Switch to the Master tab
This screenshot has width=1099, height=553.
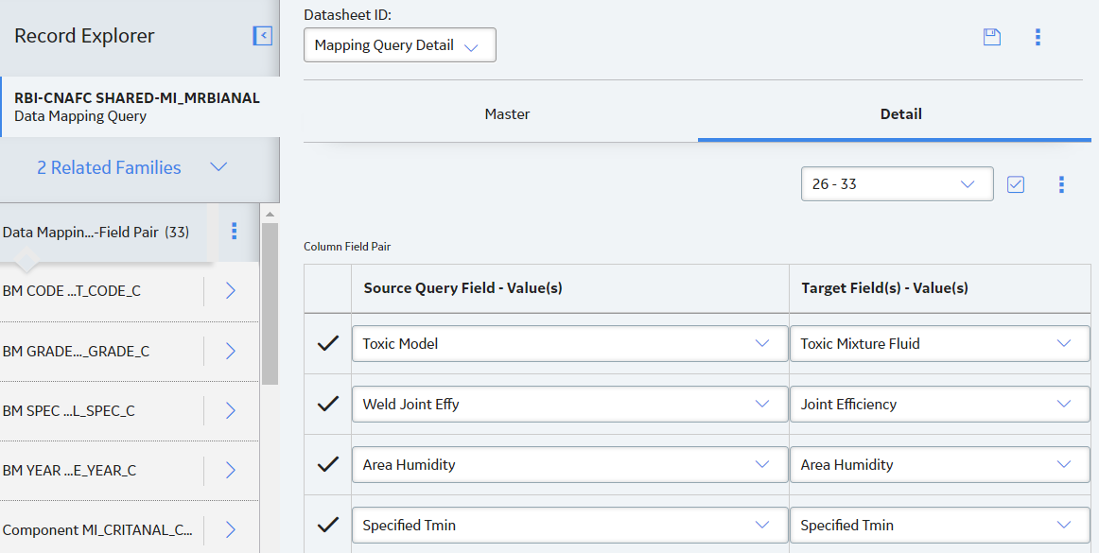coord(508,114)
